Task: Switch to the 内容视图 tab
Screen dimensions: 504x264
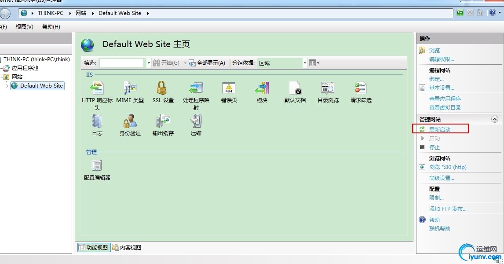Action: click(128, 247)
